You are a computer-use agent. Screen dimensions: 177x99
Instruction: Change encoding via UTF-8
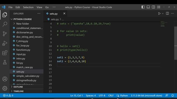(102, 95)
